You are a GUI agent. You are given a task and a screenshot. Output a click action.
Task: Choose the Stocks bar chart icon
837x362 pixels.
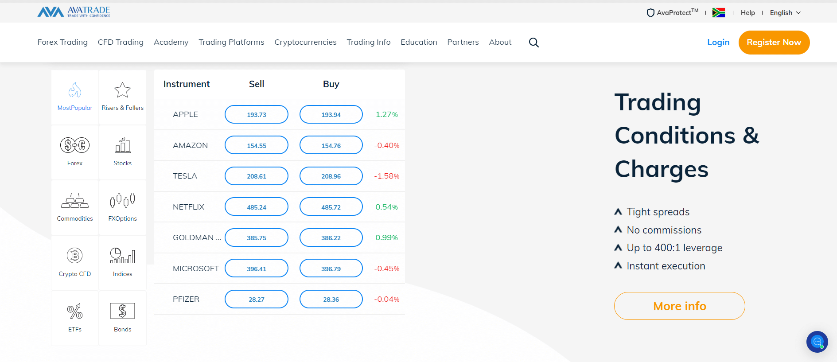(x=123, y=145)
